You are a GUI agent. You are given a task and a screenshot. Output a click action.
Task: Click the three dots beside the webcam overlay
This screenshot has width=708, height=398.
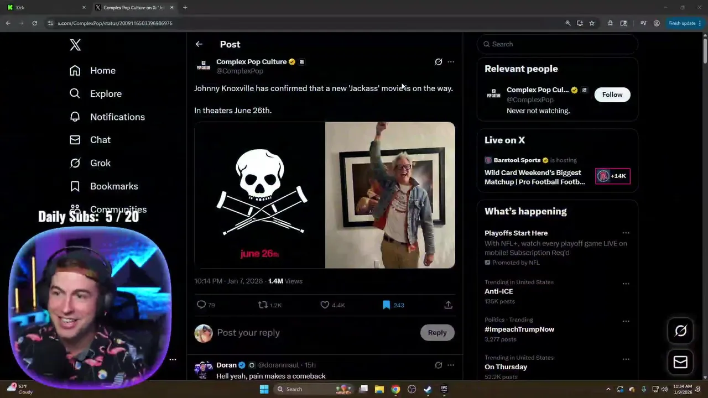pos(173,359)
